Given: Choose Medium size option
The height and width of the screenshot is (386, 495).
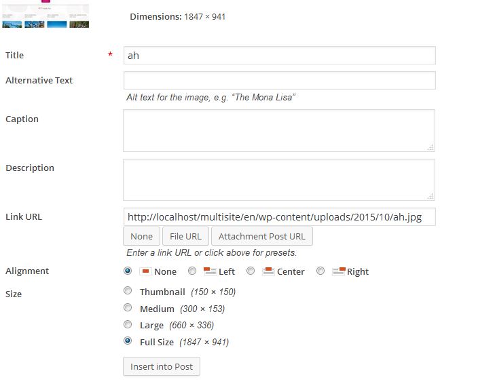Looking at the screenshot, I should 128,307.
